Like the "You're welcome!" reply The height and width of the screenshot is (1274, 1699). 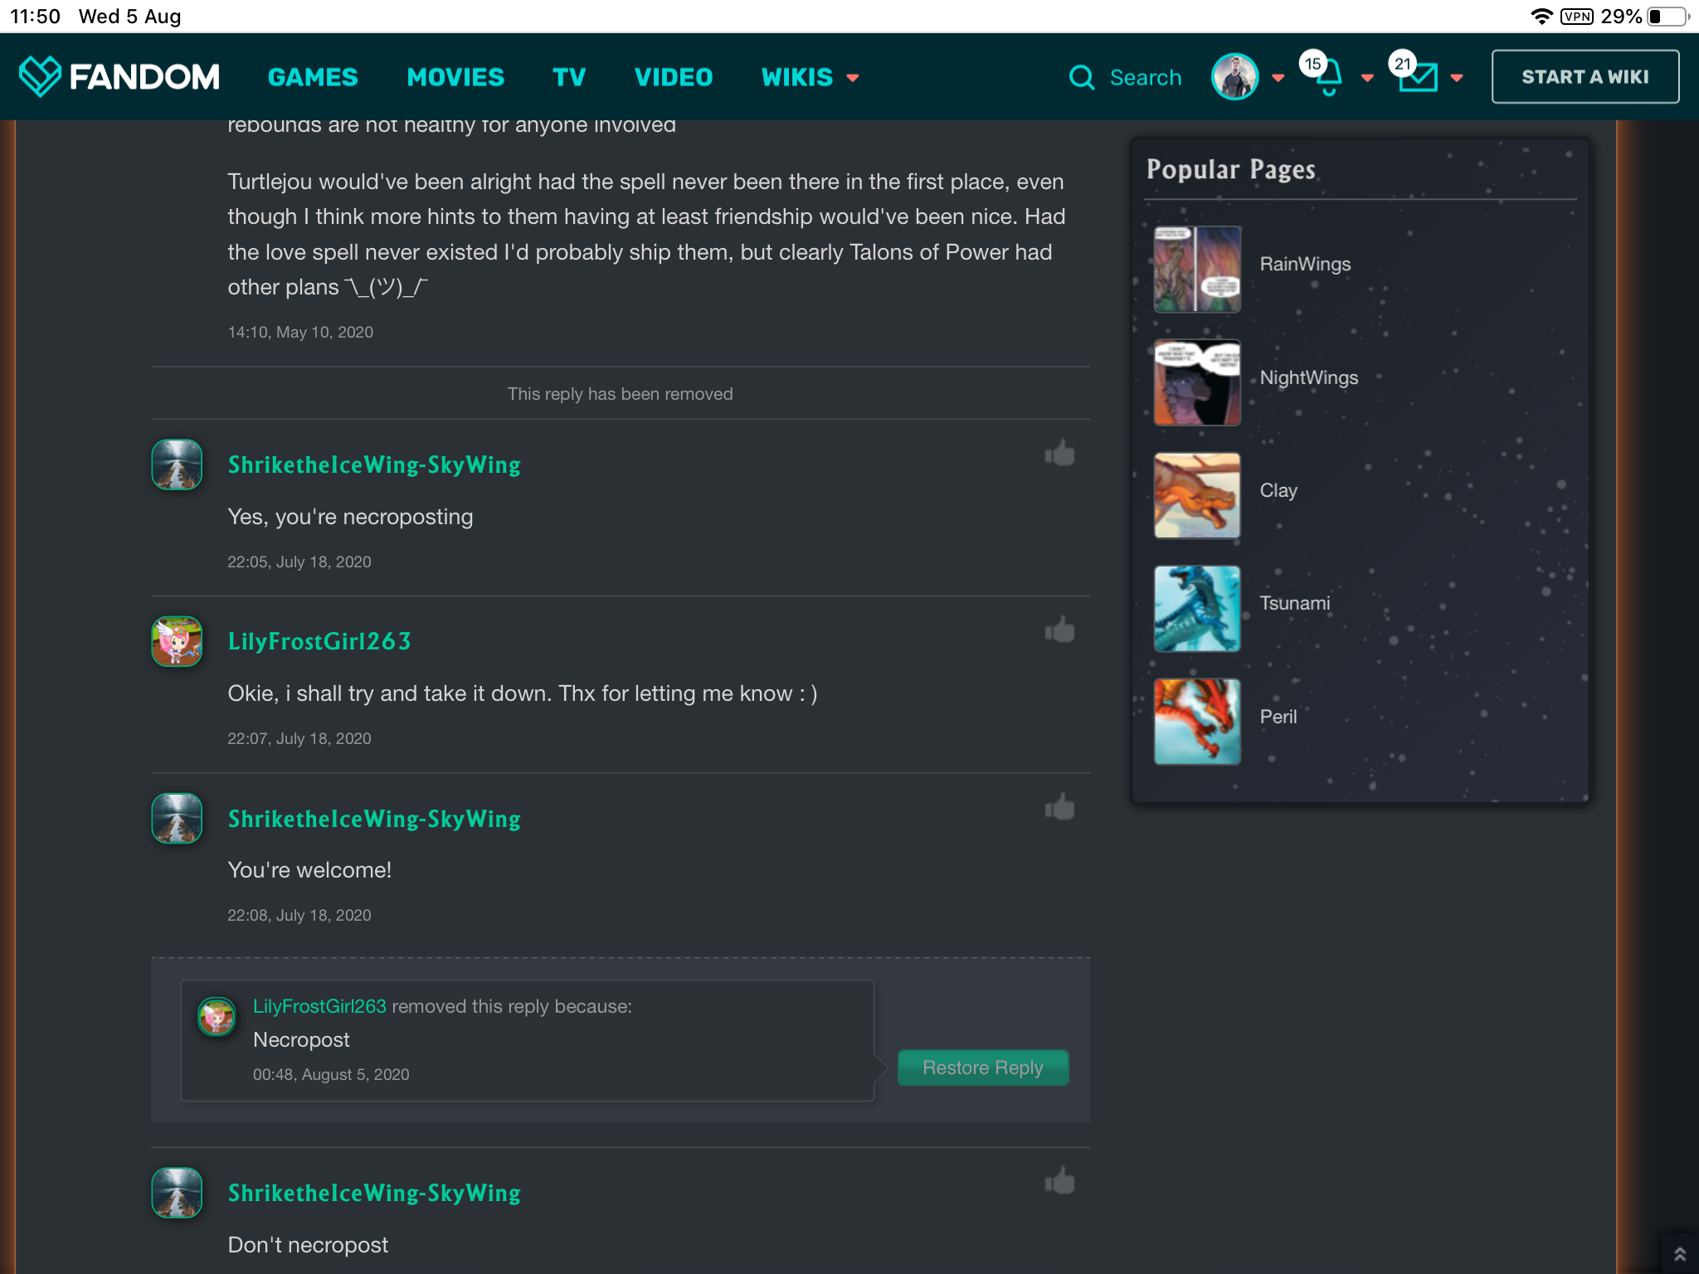1059,807
